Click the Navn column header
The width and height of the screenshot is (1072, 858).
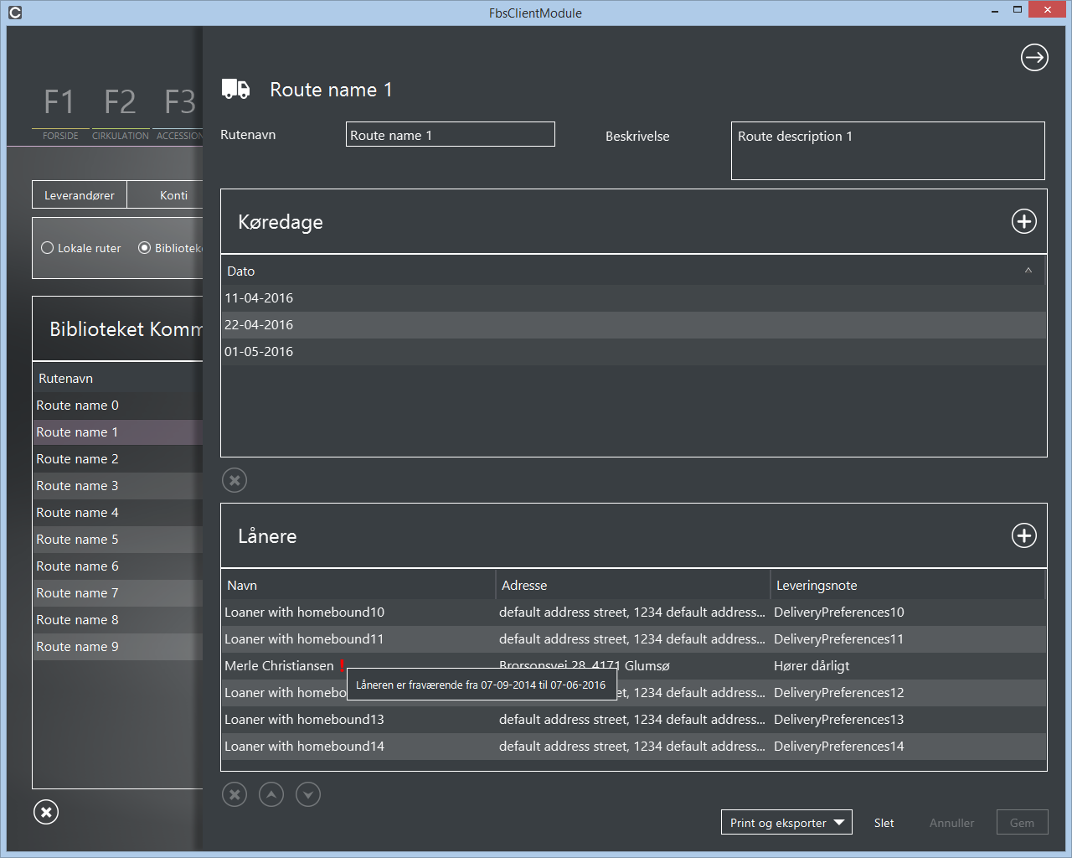click(x=358, y=585)
